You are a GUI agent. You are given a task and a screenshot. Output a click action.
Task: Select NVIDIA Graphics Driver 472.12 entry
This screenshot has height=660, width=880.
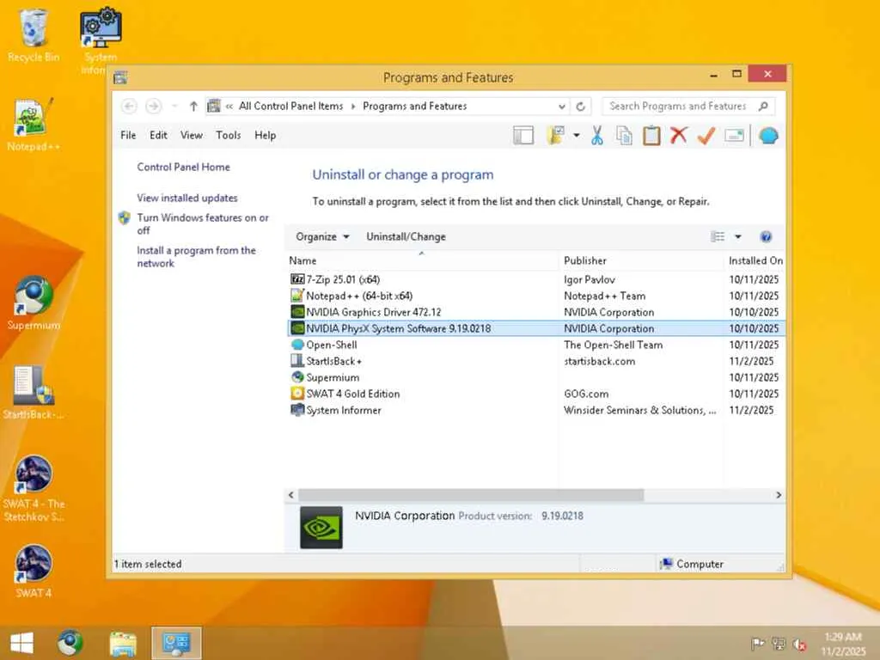coord(535,312)
